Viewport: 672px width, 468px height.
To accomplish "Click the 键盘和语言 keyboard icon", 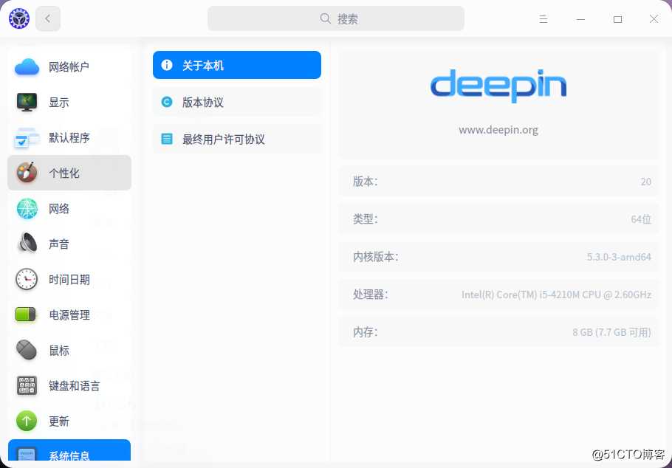I will click(27, 386).
